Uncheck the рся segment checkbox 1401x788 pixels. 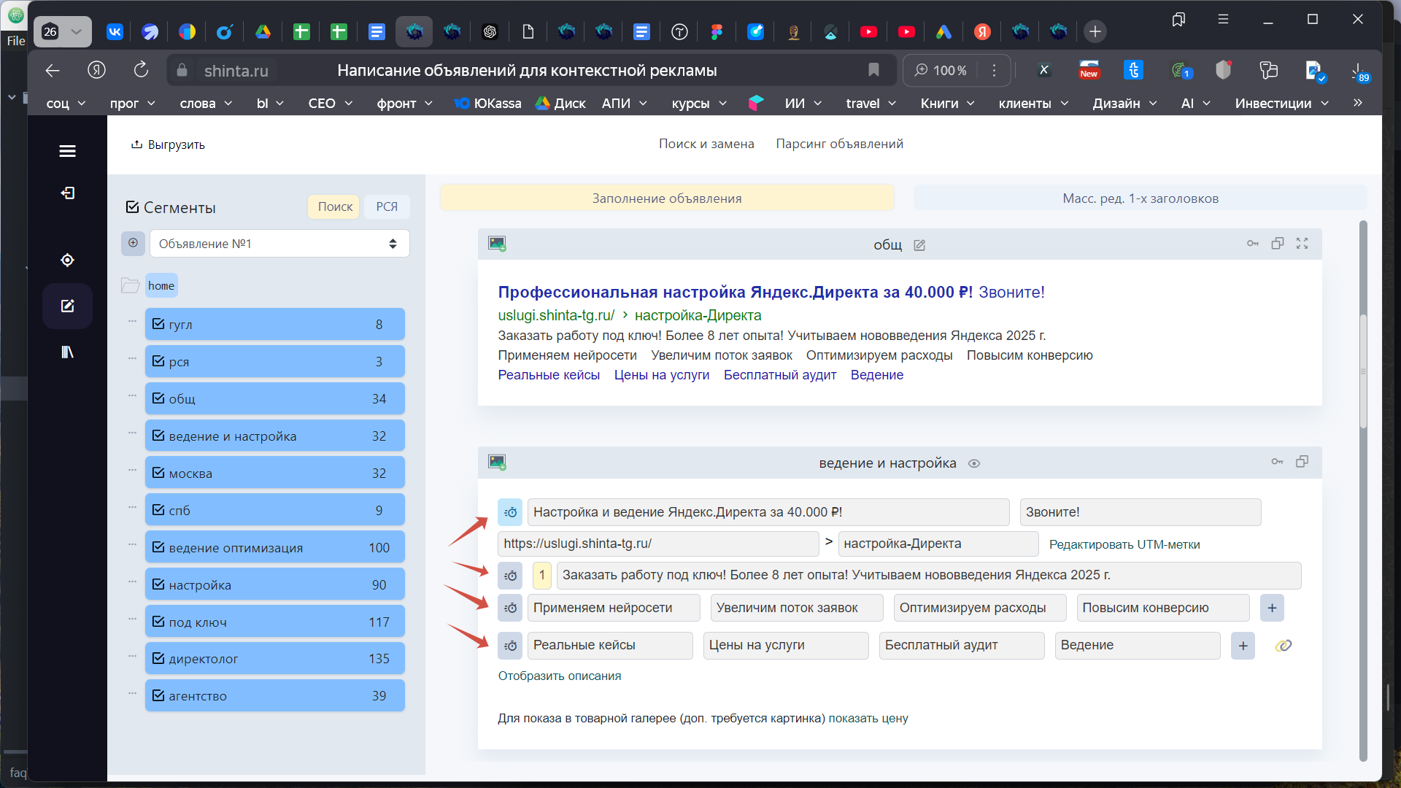pos(158,360)
